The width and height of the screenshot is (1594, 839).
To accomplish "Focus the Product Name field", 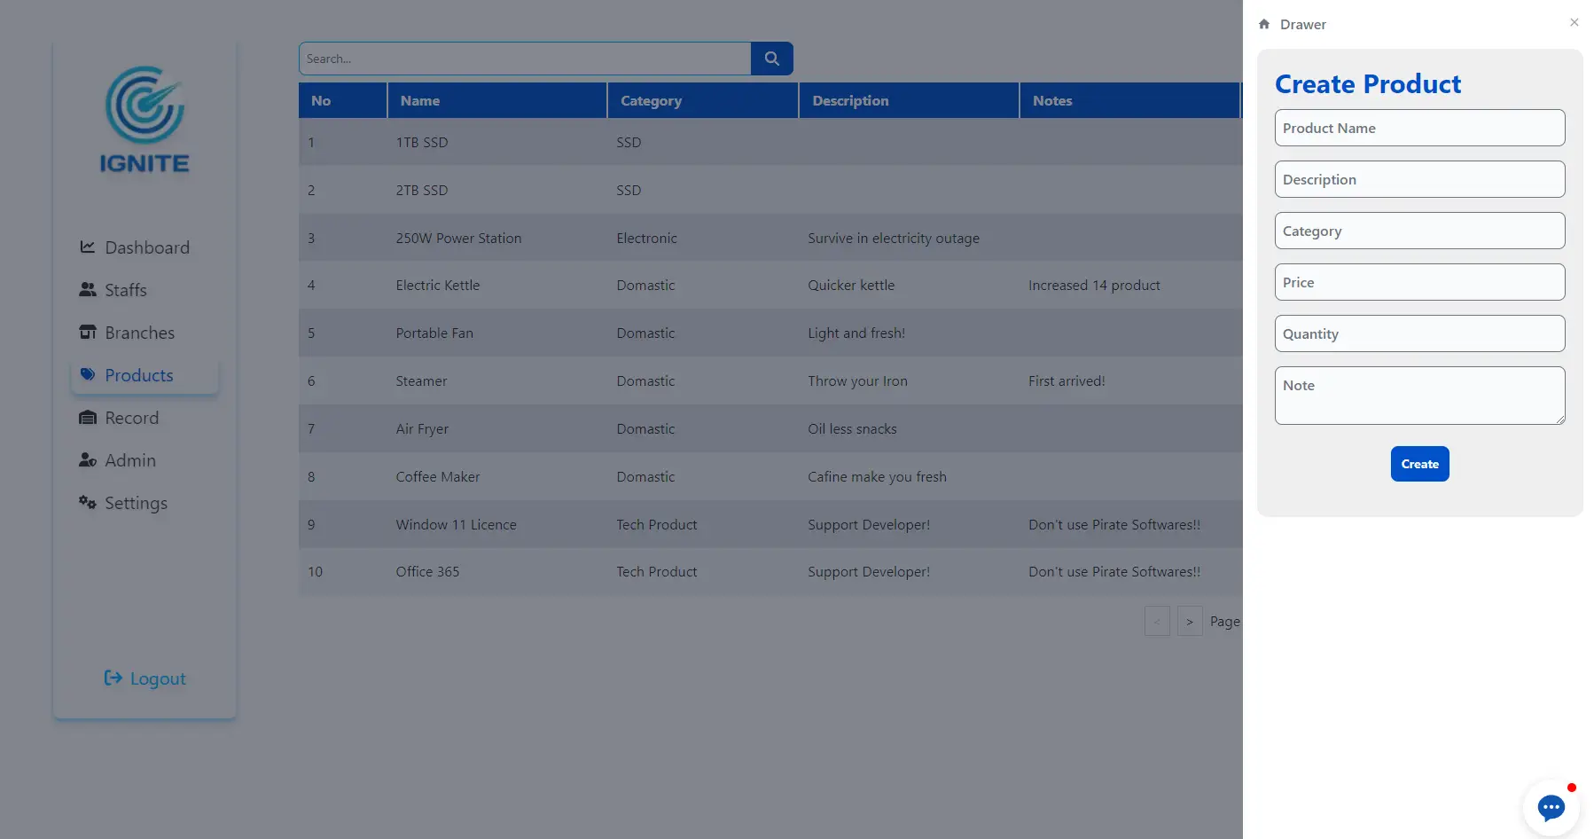I will [1419, 128].
